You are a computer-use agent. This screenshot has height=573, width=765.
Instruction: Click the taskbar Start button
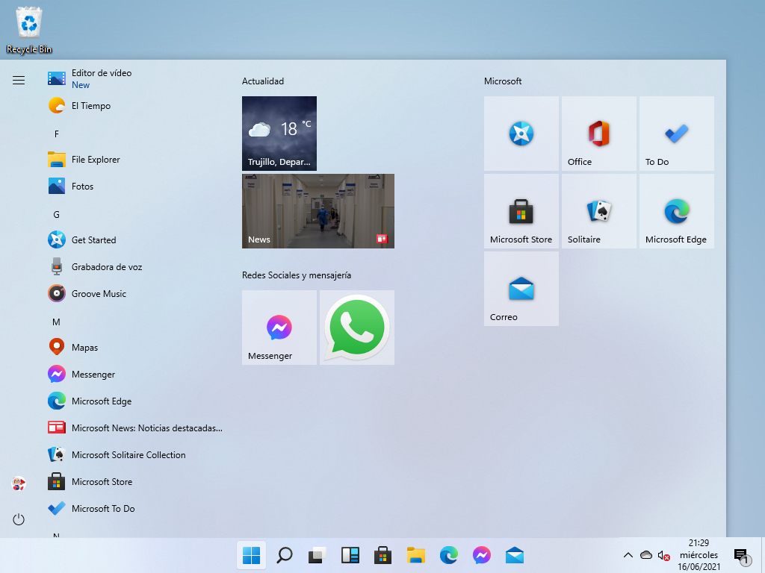251,555
